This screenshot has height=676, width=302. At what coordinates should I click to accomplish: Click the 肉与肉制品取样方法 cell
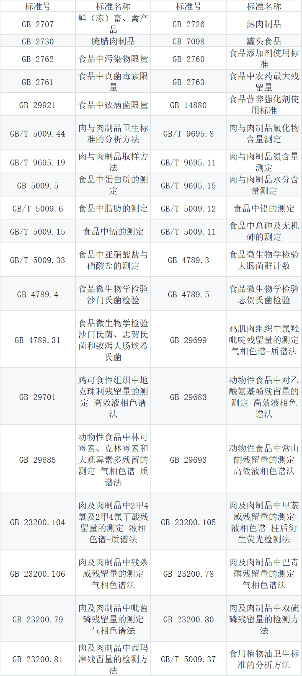click(x=113, y=162)
